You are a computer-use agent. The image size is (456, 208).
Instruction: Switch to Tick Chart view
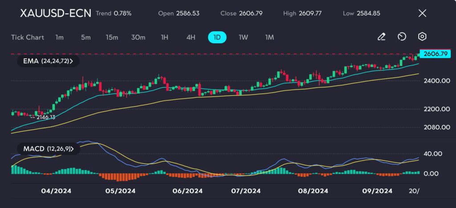pyautogui.click(x=27, y=37)
